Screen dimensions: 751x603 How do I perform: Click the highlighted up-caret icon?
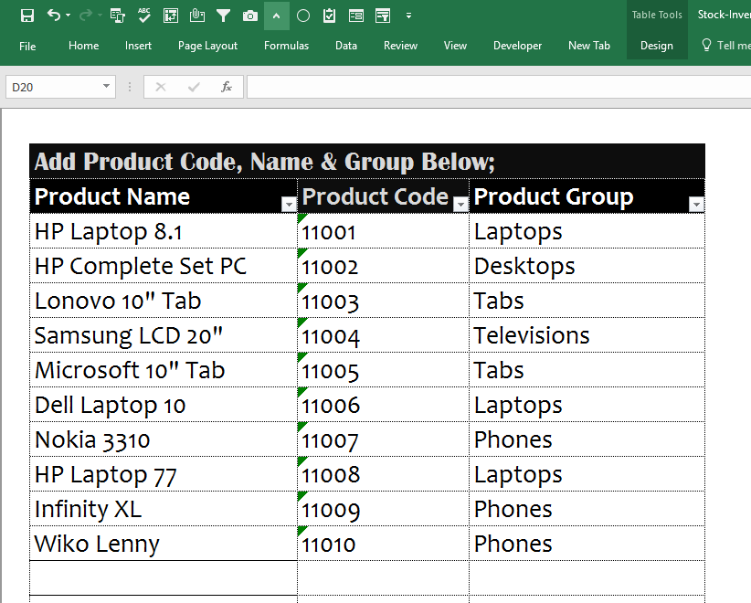pyautogui.click(x=276, y=16)
